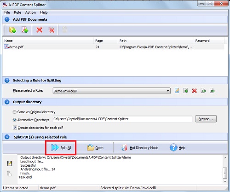Click the Export rule icon

click(x=212, y=91)
